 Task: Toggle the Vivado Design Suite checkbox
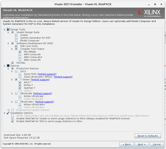(x=13, y=32)
